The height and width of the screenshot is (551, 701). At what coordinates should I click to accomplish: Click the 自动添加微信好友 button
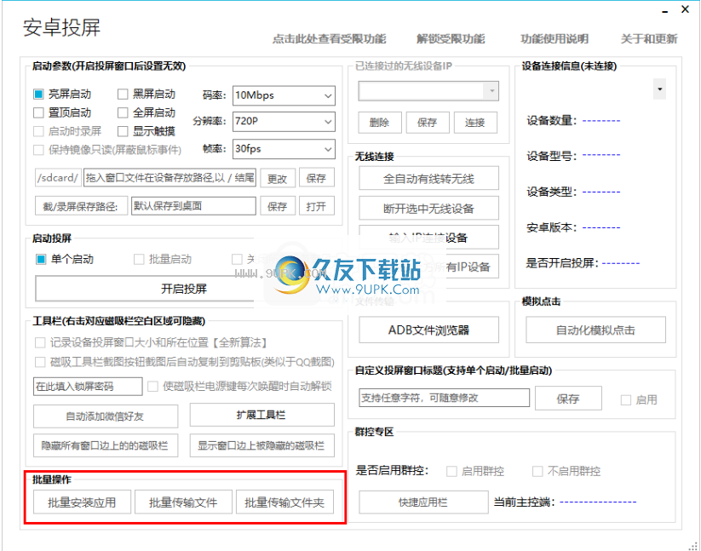pyautogui.click(x=106, y=416)
